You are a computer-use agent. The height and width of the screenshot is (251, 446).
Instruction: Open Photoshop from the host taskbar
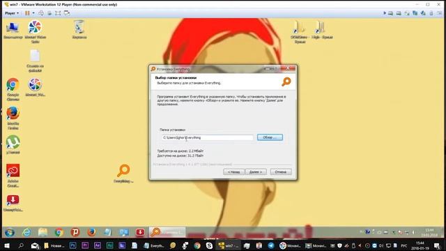click(72, 245)
